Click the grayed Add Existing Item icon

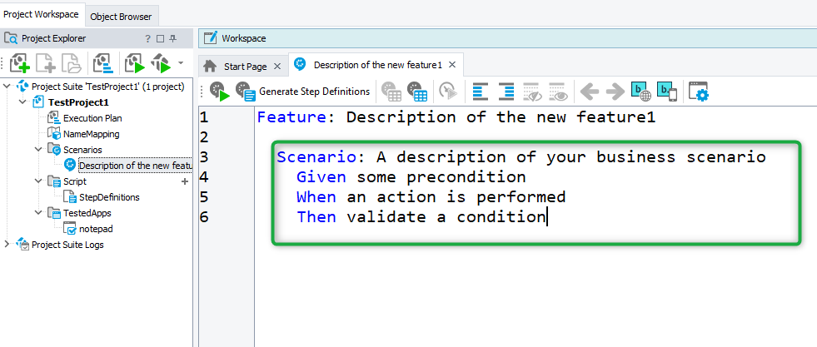(72, 63)
